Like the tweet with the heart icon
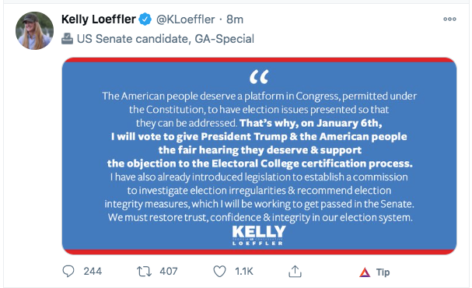The height and width of the screenshot is (288, 472). click(x=219, y=272)
